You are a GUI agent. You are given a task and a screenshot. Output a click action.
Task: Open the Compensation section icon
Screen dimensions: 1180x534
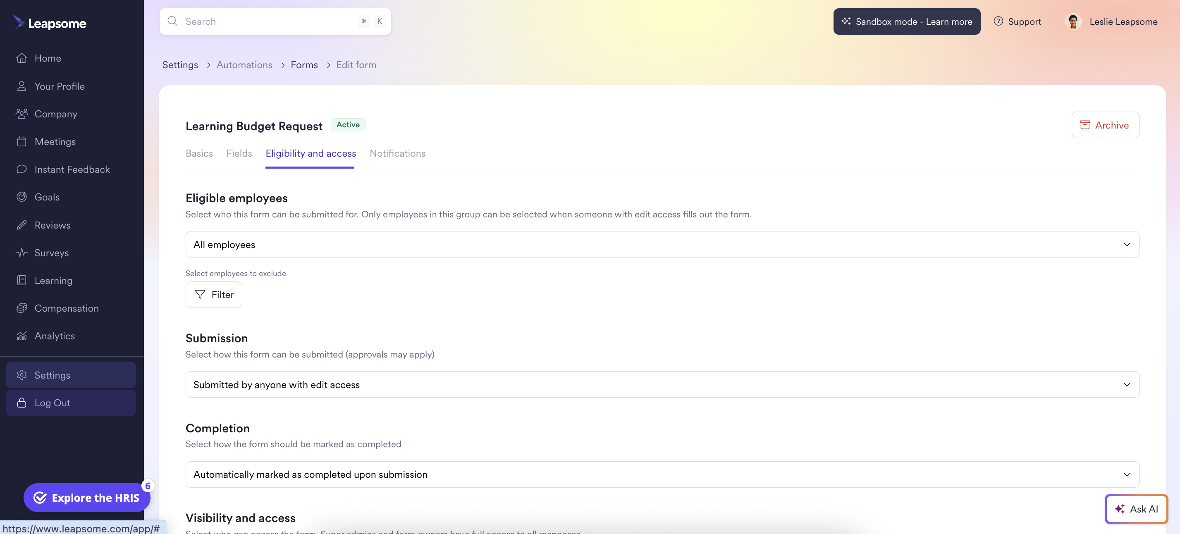click(21, 308)
